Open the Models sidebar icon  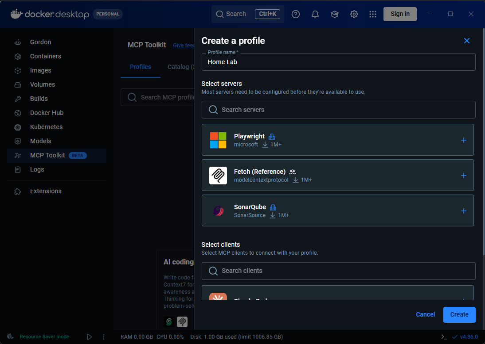click(x=18, y=141)
